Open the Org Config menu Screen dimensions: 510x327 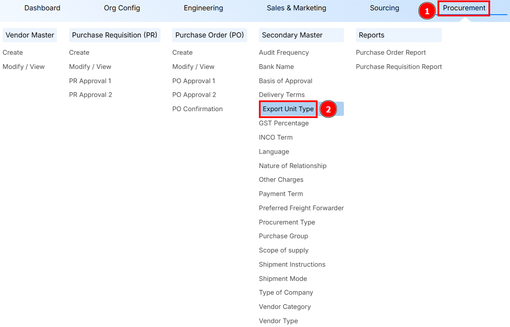click(122, 8)
